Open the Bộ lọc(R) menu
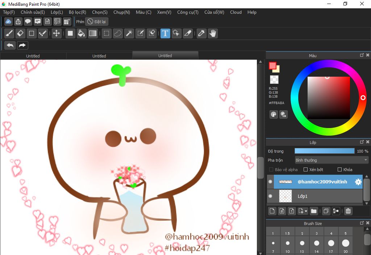The height and width of the screenshot is (255, 371). 78,12
